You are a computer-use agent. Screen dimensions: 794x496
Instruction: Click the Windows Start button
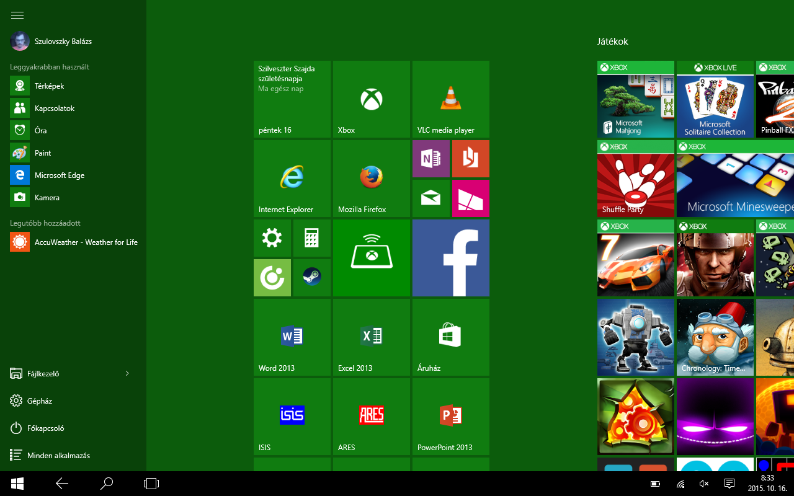(17, 484)
